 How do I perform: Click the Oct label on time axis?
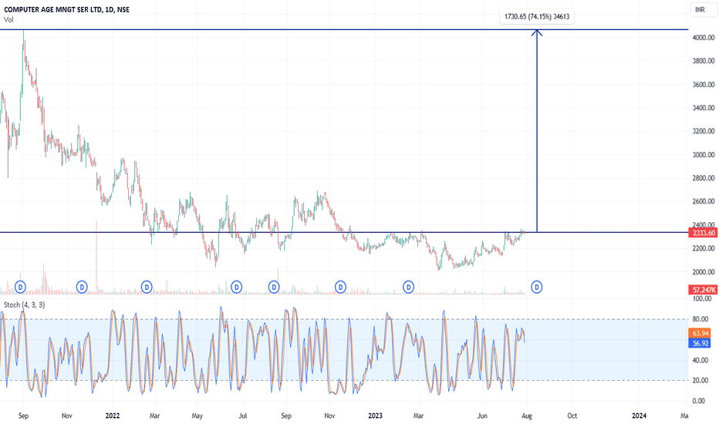[x=572, y=416]
